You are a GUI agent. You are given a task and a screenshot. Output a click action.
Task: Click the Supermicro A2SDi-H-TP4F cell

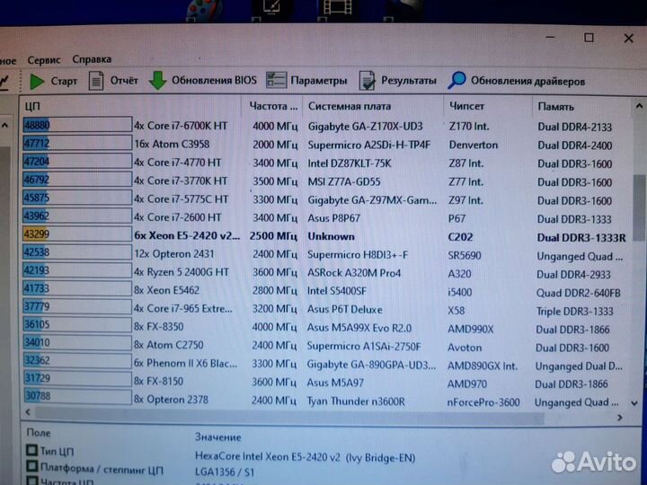[x=369, y=145]
